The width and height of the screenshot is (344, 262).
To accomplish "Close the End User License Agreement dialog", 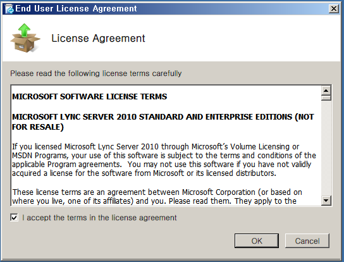I will tap(334, 9).
